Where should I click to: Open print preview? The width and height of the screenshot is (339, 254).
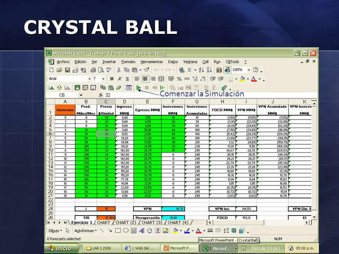pyautogui.click(x=101, y=70)
